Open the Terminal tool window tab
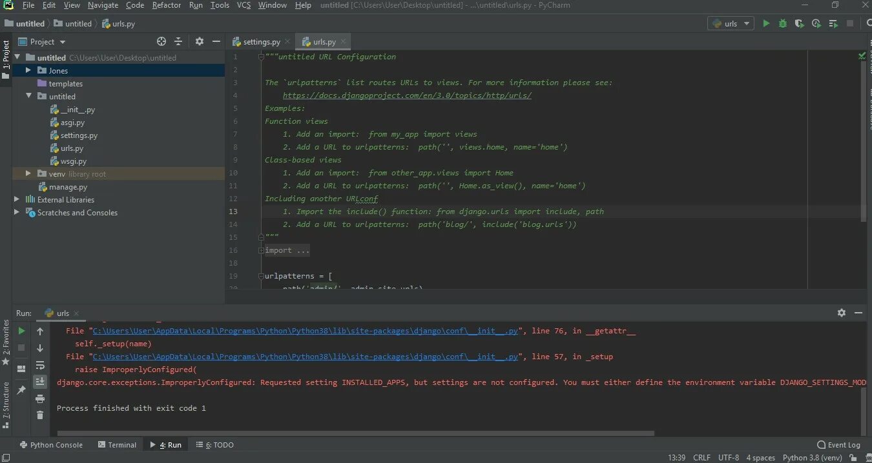The height and width of the screenshot is (463, 872). click(117, 445)
